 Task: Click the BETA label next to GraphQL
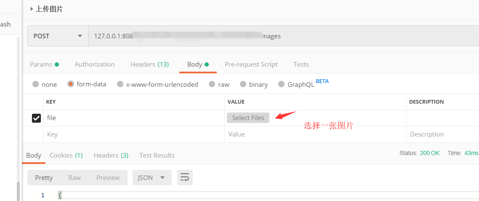tap(322, 81)
